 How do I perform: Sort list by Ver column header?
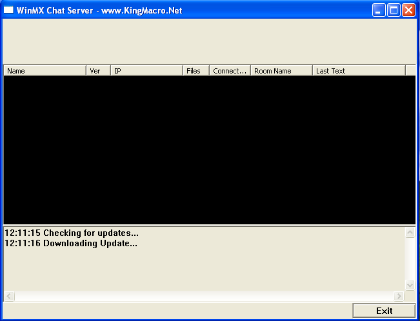(98, 71)
